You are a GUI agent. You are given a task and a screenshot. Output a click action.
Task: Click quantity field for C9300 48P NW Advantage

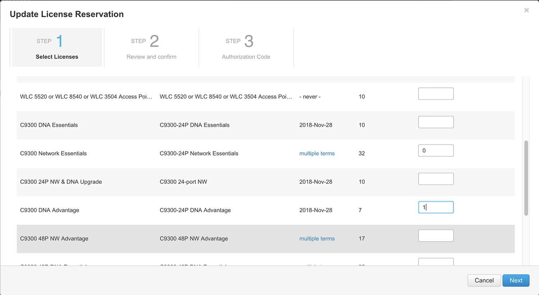pos(436,236)
